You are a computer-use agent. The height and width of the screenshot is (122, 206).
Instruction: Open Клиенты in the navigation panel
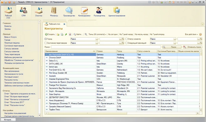[x=8, y=26]
